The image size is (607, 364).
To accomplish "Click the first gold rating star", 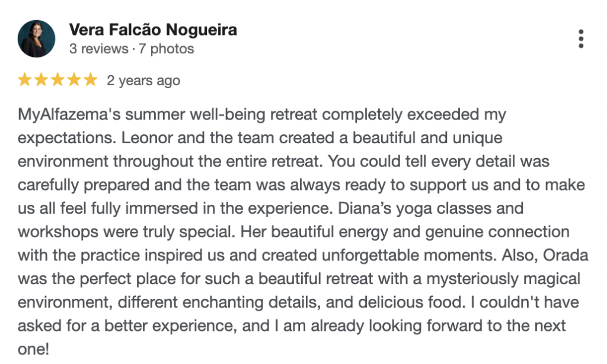I will point(25,80).
